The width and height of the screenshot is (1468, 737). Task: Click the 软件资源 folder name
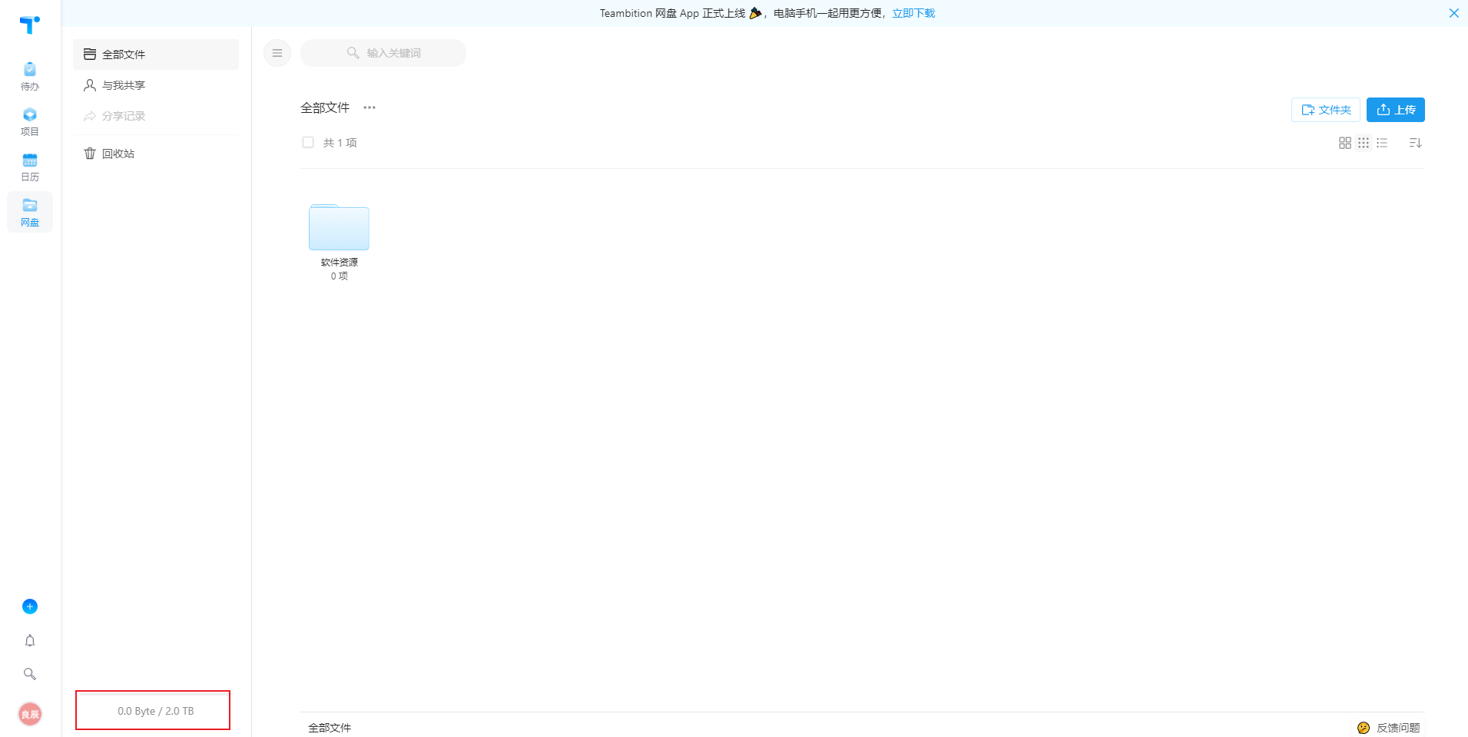[339, 263]
